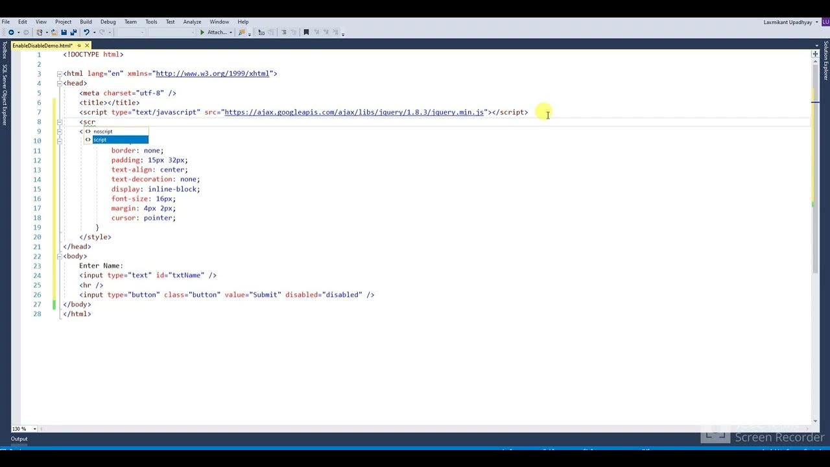
Task: Save the current file with floppy icon
Action: click(64, 32)
